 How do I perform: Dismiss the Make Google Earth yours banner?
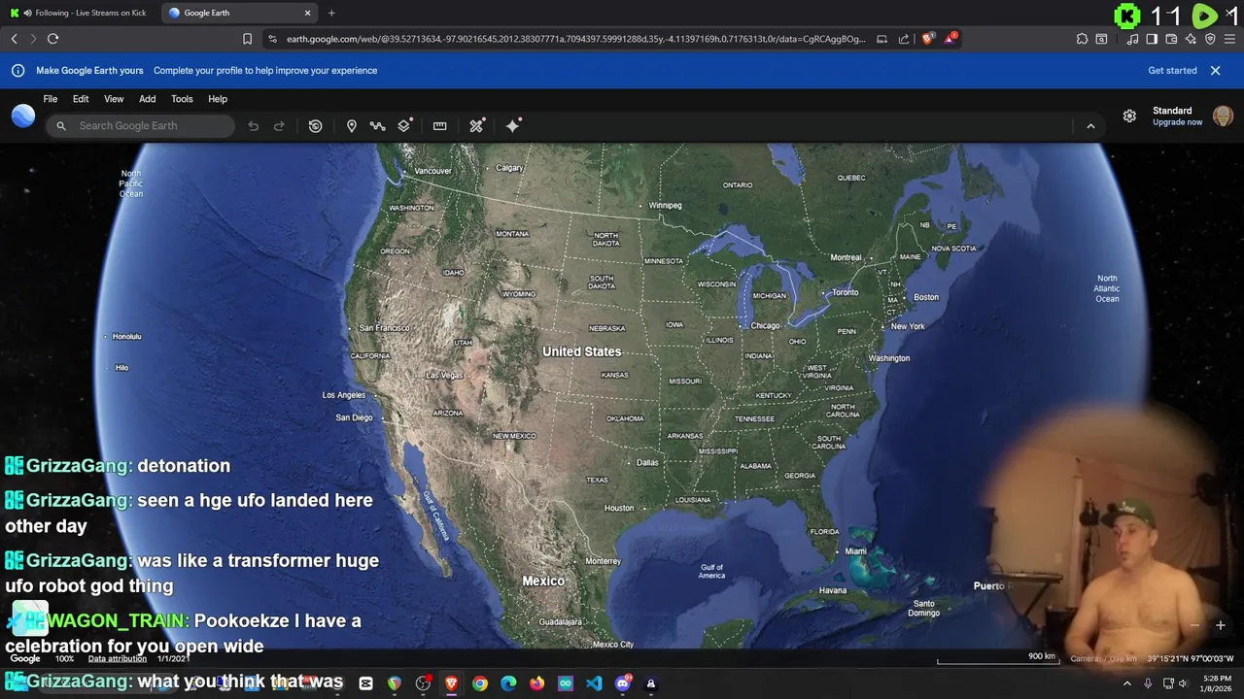[1215, 70]
